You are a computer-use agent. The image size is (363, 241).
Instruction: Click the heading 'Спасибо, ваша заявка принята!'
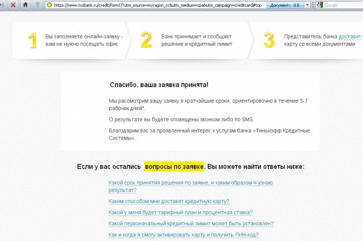[x=159, y=85]
